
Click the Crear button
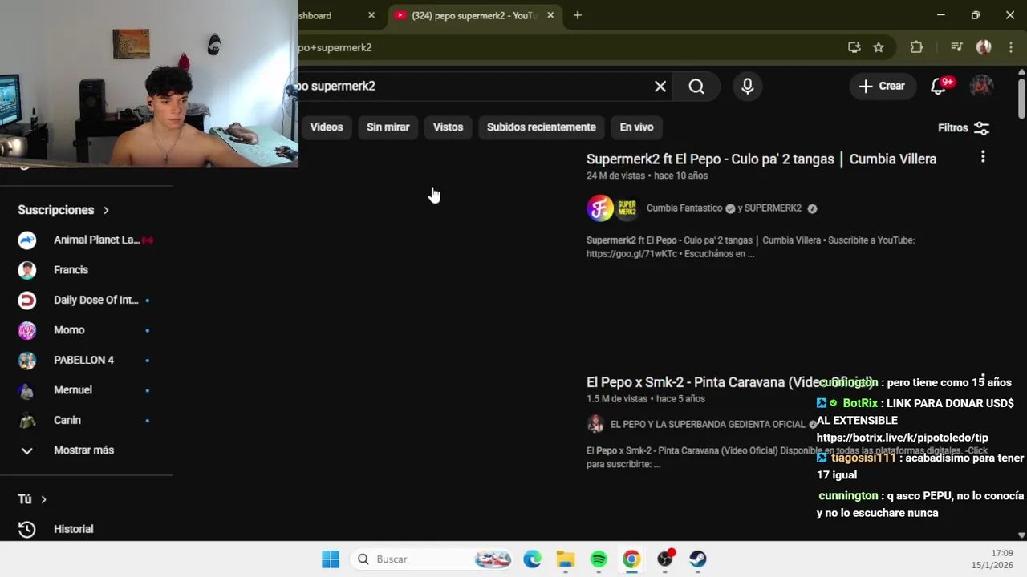click(882, 86)
